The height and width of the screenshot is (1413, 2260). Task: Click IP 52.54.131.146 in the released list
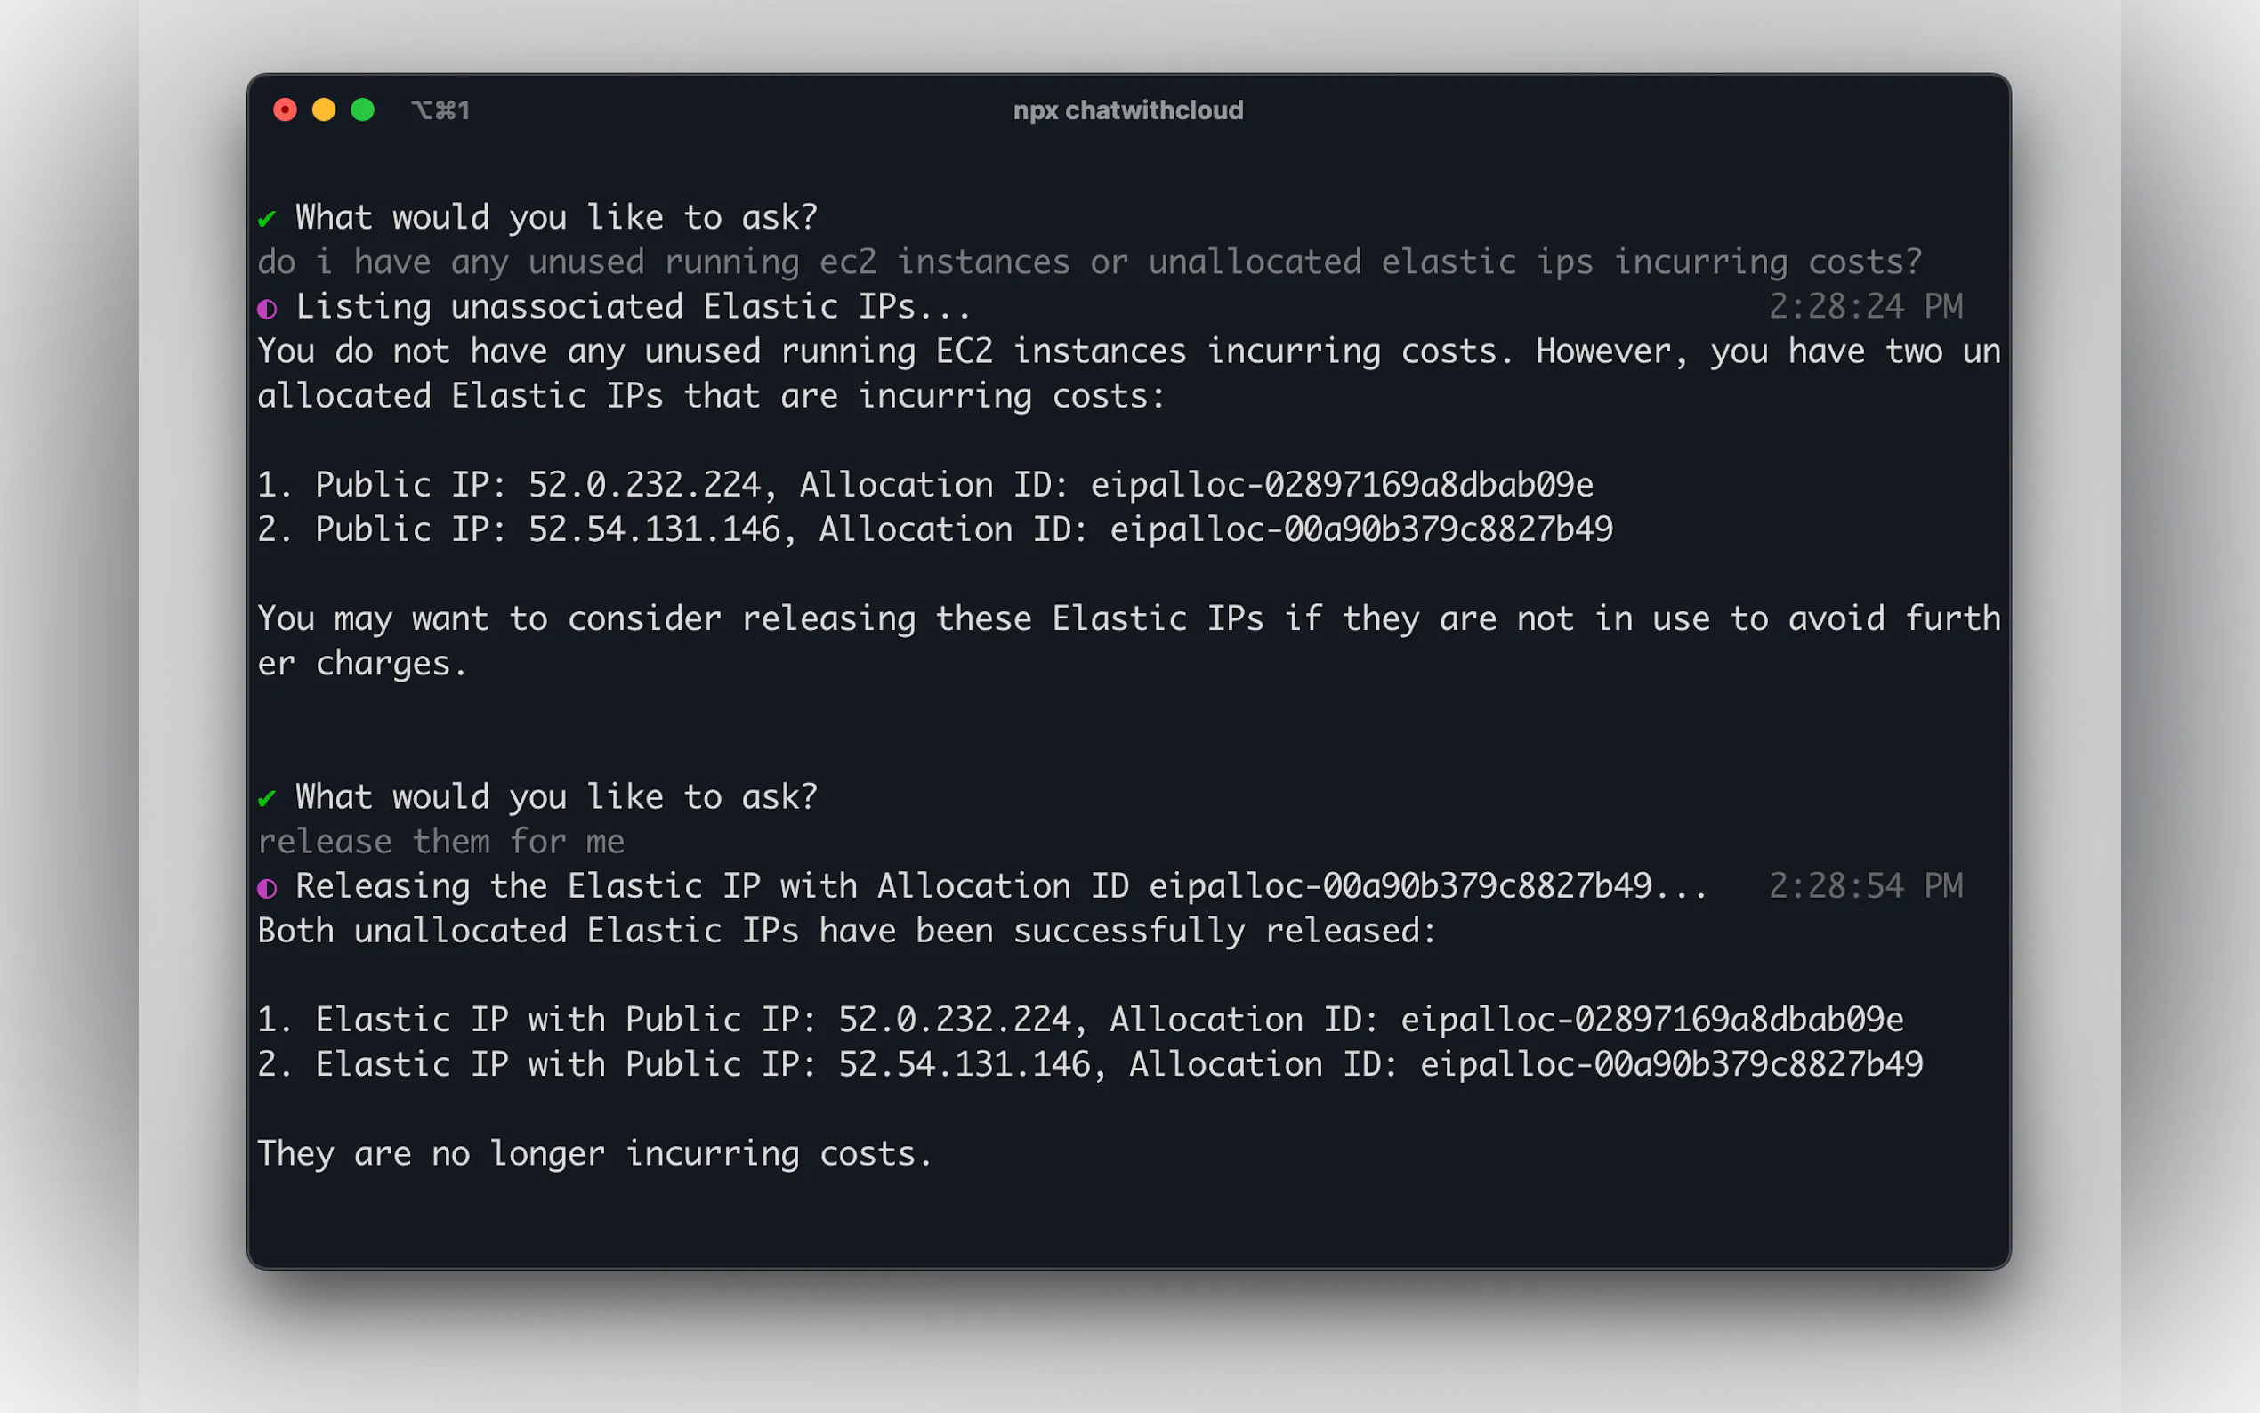[965, 1064]
